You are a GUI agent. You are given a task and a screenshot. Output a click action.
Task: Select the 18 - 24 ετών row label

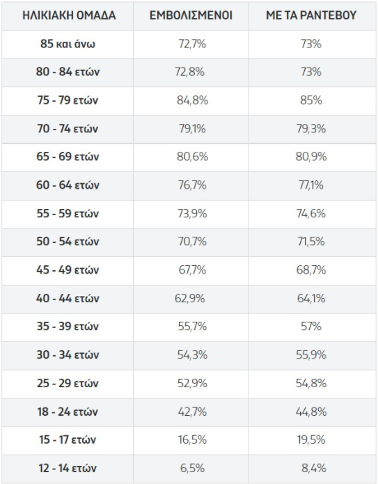68,412
